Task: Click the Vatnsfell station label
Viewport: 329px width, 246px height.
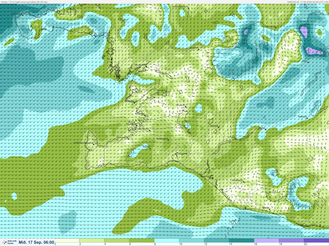Action: (x=303, y=117)
